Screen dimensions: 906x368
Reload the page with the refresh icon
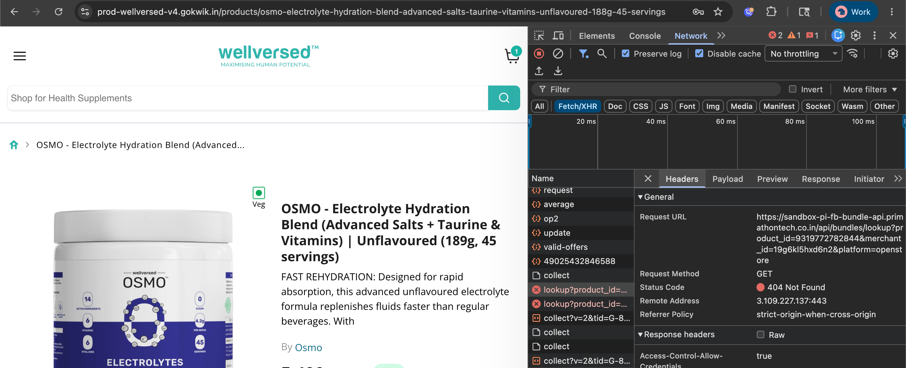(x=58, y=12)
